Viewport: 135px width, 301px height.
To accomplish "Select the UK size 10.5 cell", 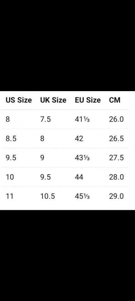I will [x=47, y=196].
